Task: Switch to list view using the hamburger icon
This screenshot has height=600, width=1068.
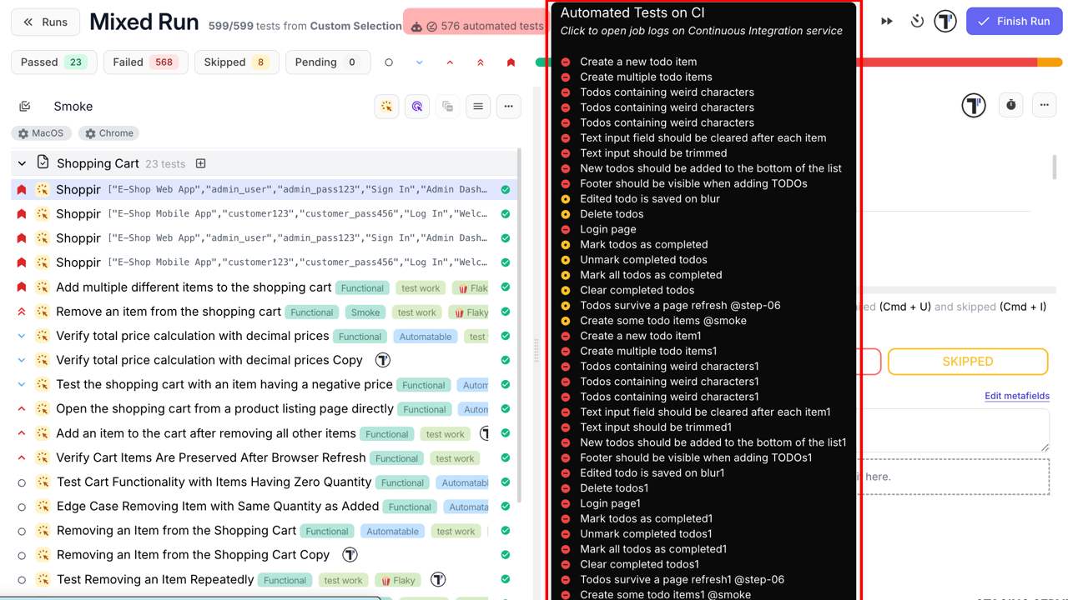Action: (478, 106)
